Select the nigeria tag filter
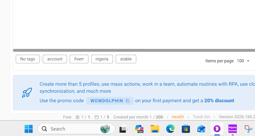This screenshot has height=136, width=255. point(102,59)
